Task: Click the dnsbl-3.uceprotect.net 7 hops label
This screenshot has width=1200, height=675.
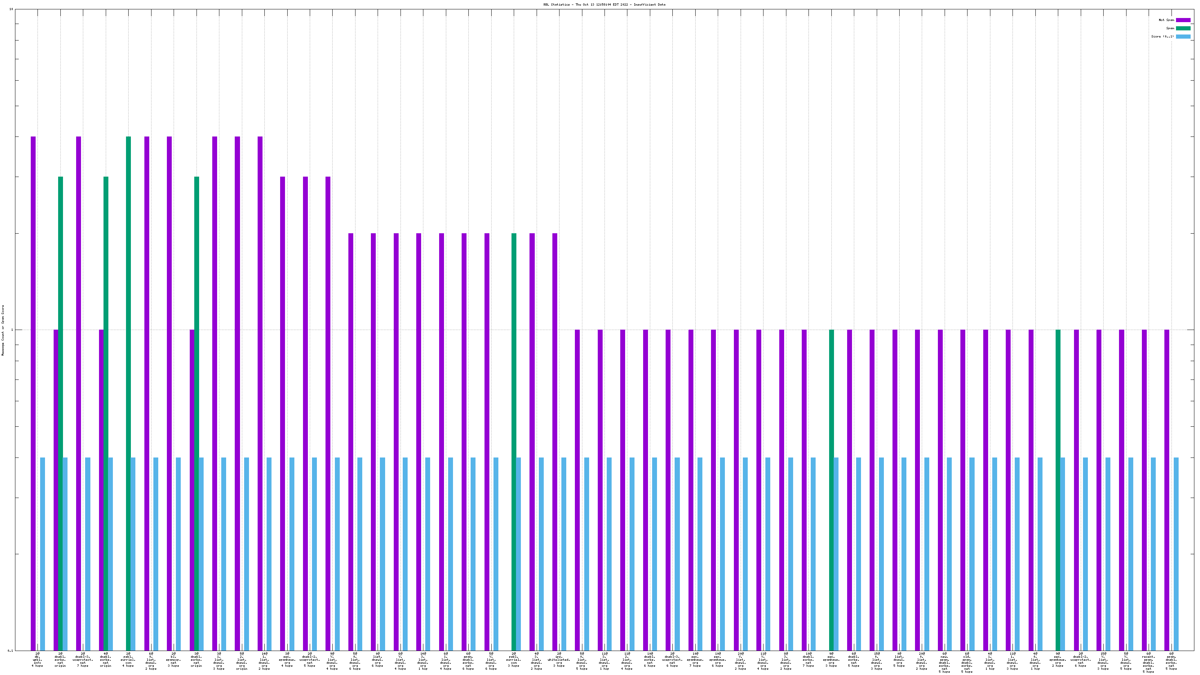Action: tap(83, 660)
